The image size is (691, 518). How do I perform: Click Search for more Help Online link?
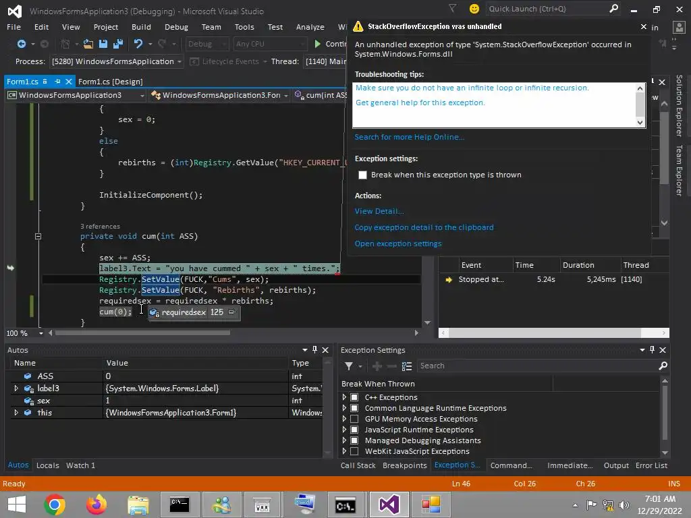tap(410, 137)
